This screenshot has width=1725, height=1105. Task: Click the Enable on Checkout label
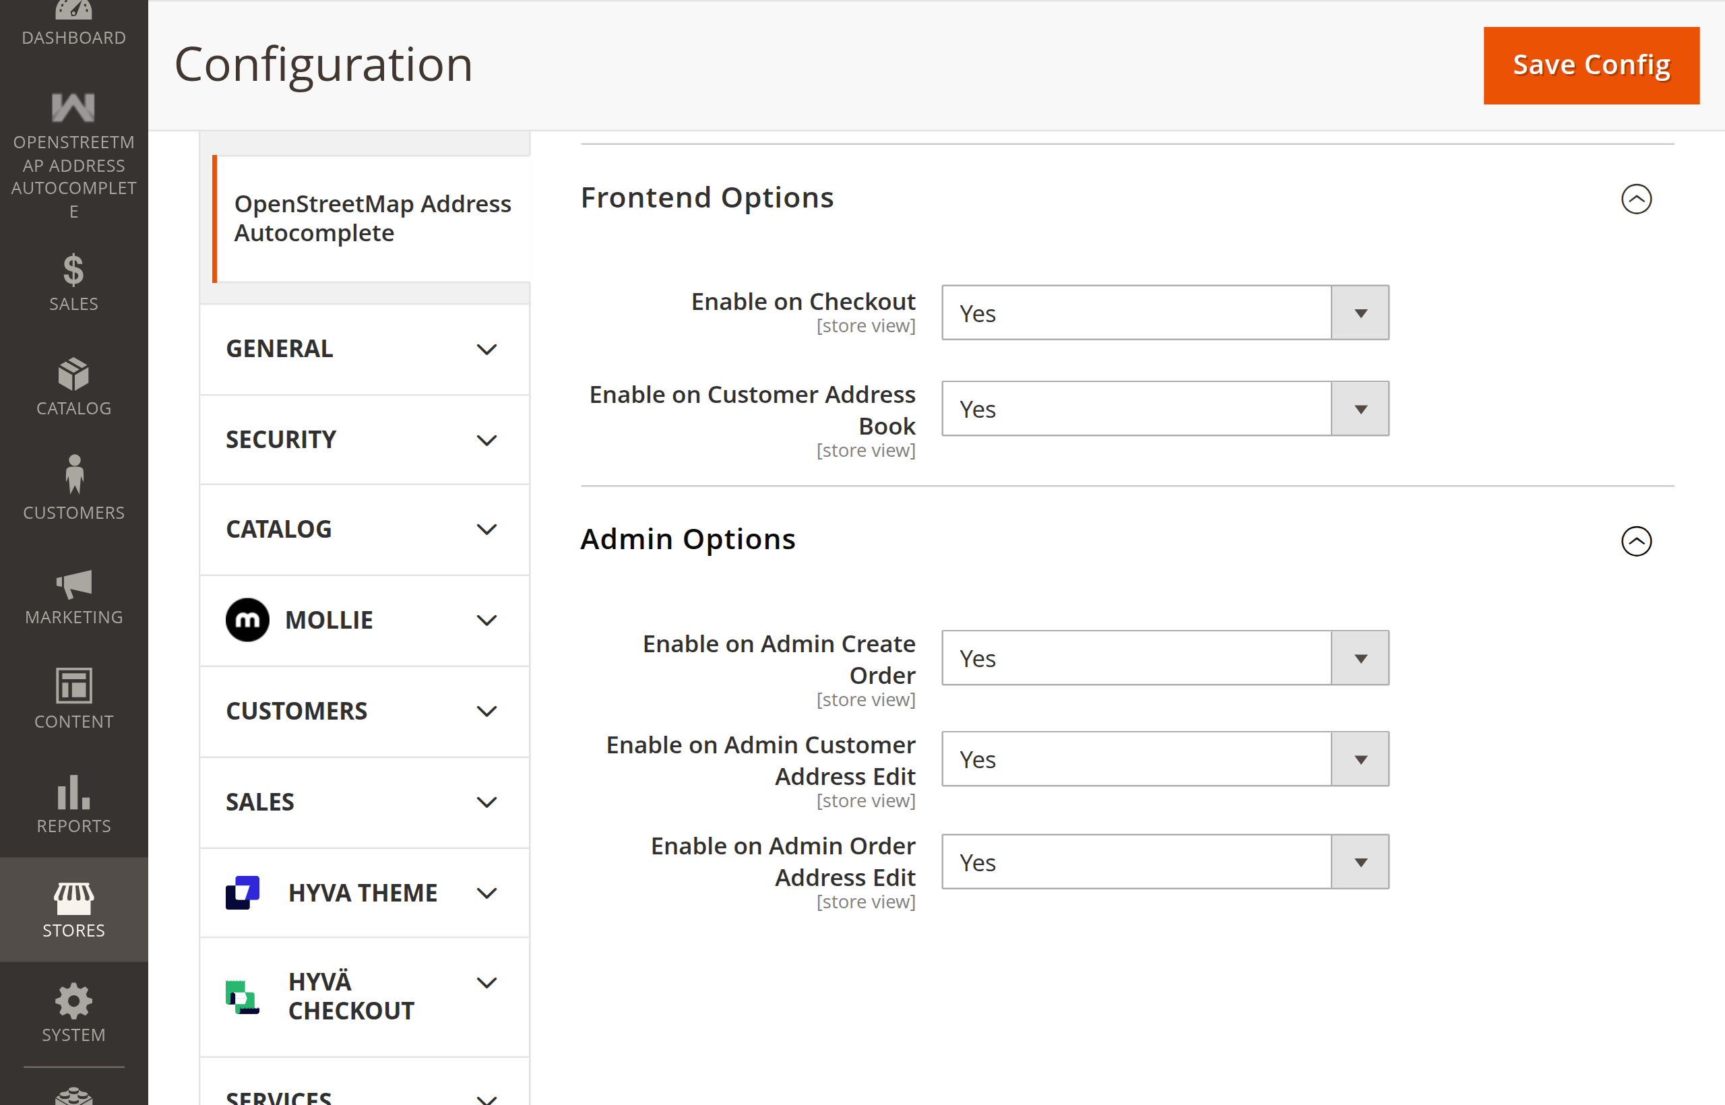tap(803, 302)
